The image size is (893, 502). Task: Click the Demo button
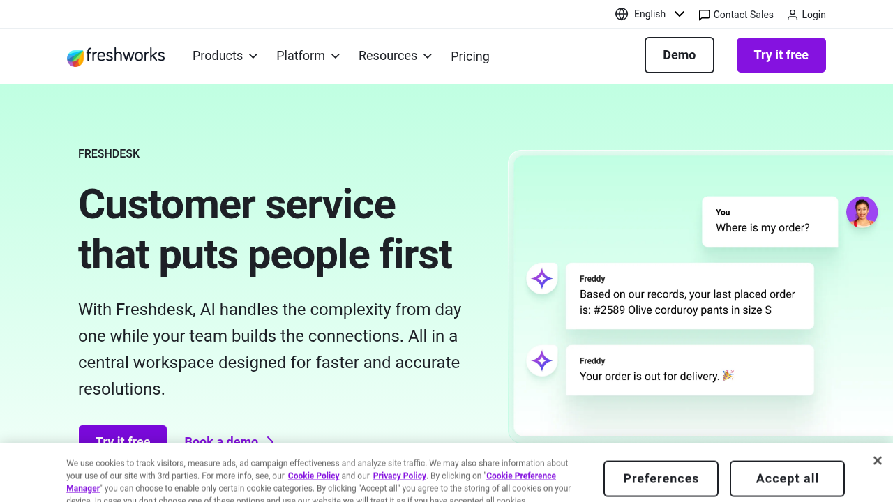[x=679, y=54]
